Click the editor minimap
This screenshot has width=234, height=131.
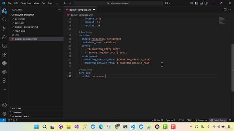[223, 20]
